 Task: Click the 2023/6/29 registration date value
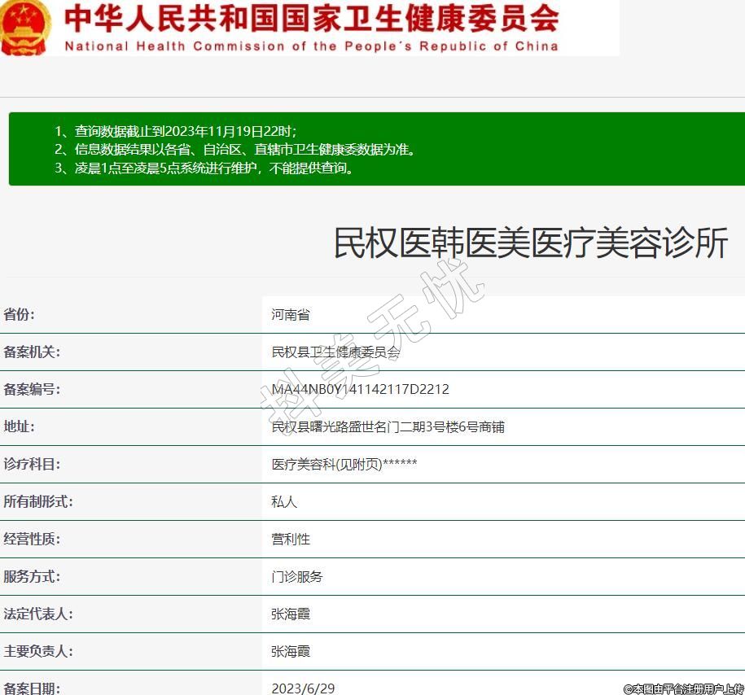[x=303, y=688]
